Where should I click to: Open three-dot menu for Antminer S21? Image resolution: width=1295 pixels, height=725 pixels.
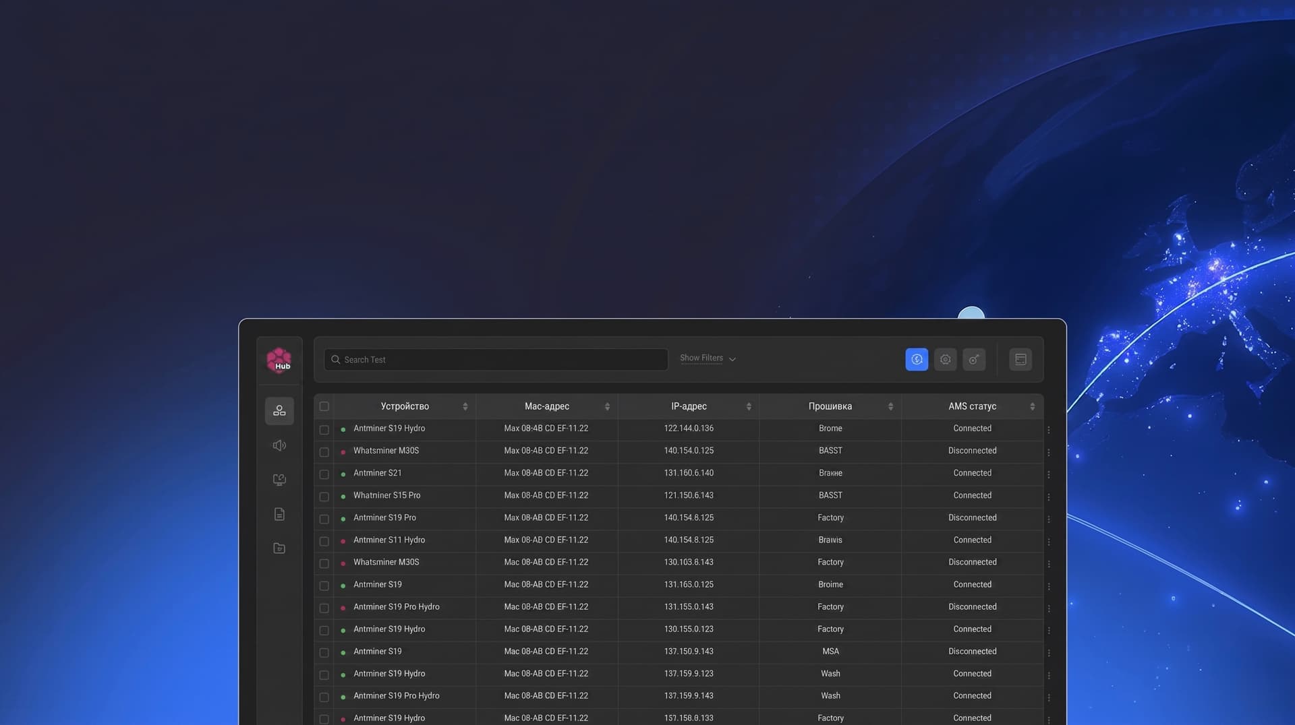[x=1049, y=474]
